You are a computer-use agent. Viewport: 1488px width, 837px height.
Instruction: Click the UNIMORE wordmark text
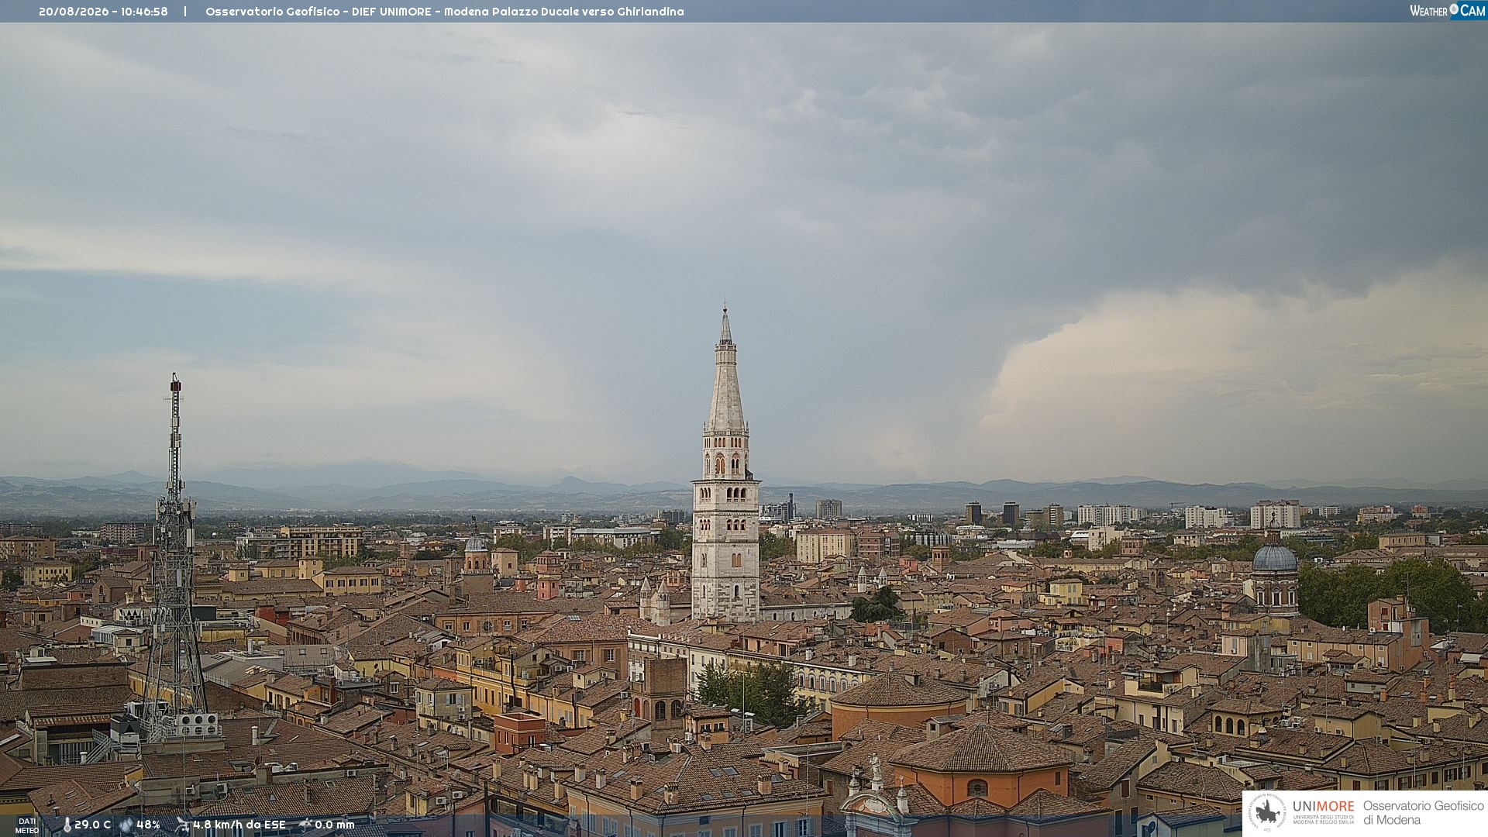1323,806
